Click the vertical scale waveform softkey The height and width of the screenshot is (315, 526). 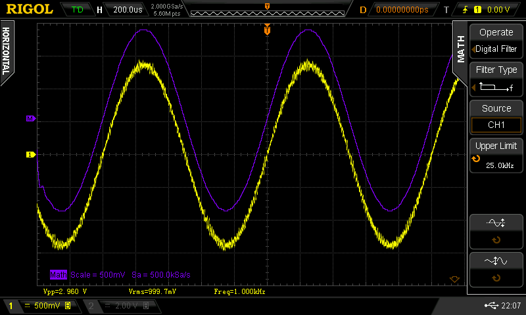(x=496, y=270)
